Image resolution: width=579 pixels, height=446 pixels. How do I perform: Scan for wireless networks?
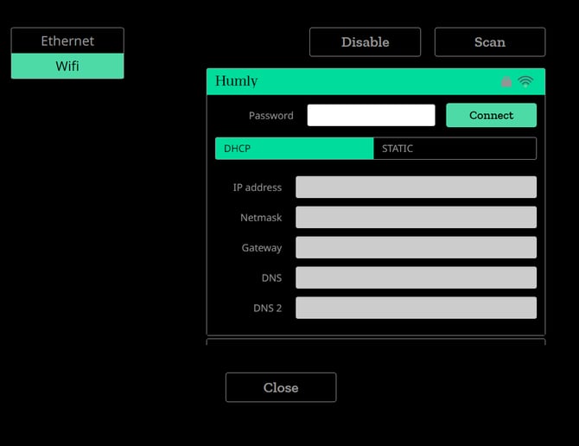[x=489, y=41]
